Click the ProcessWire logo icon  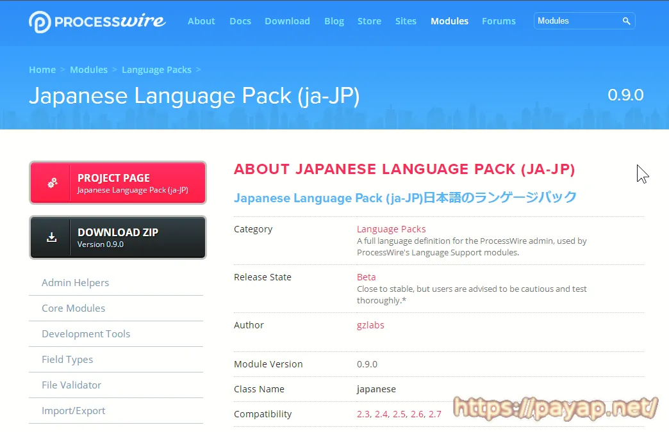click(x=38, y=20)
